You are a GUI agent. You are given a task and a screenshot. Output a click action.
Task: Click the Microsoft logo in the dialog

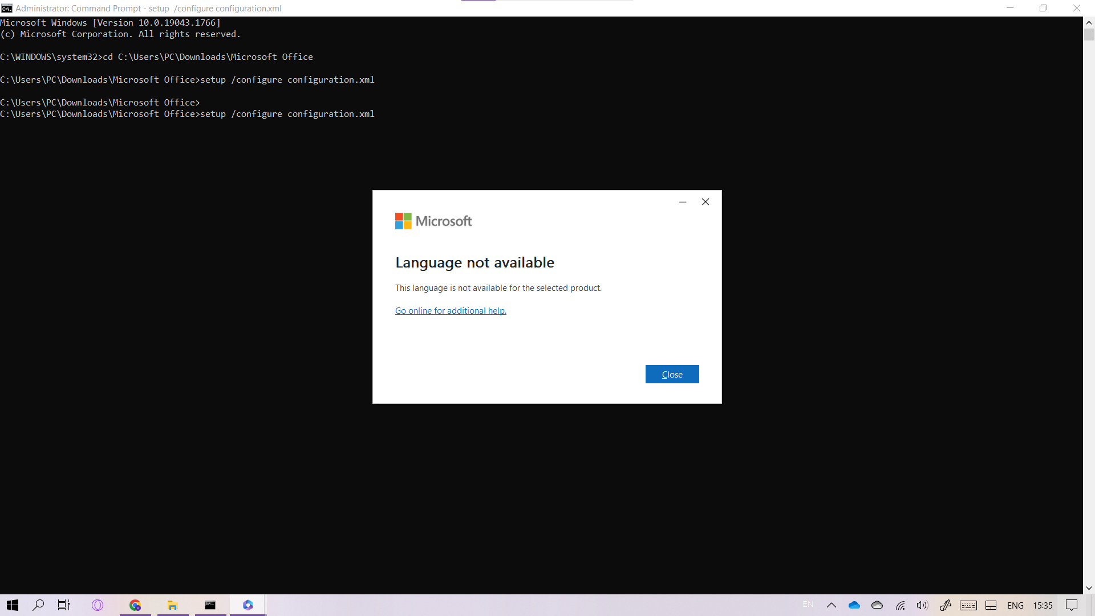(x=433, y=221)
